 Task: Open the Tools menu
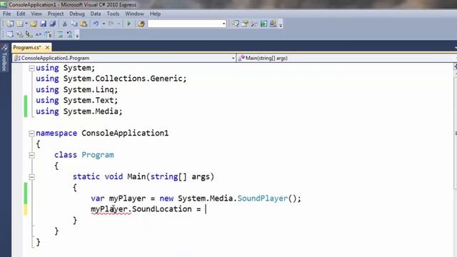113,14
